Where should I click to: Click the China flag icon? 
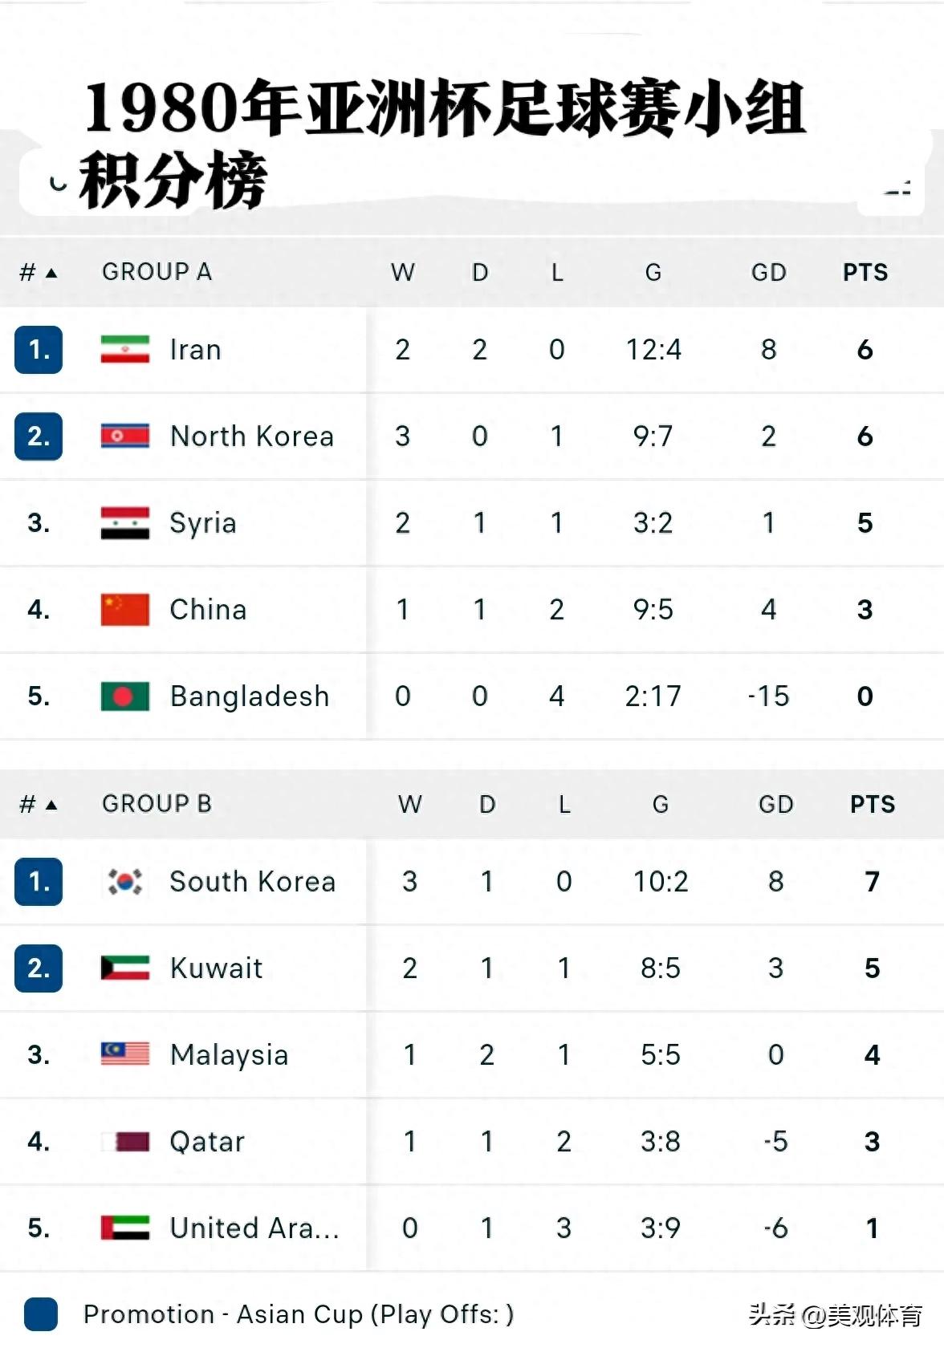pyautogui.click(x=125, y=610)
